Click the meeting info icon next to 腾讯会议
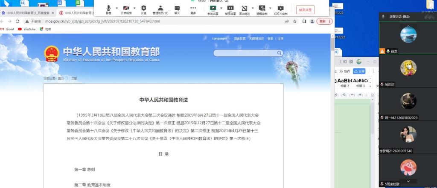The image size is (437, 188). click(x=226, y=1)
